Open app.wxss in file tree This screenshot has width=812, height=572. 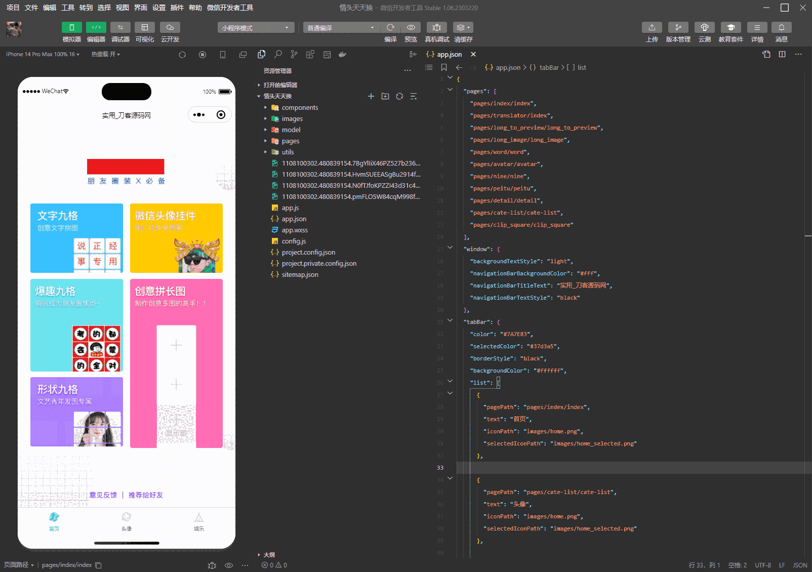pos(295,230)
